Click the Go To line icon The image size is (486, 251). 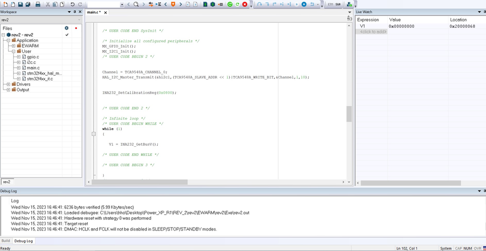pos(158,4)
